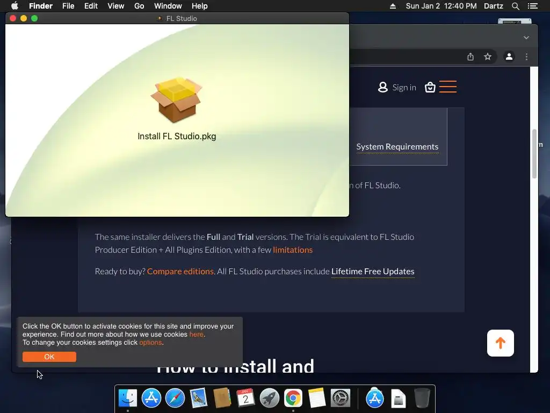Click the 'here' cookies info link

pos(196,334)
